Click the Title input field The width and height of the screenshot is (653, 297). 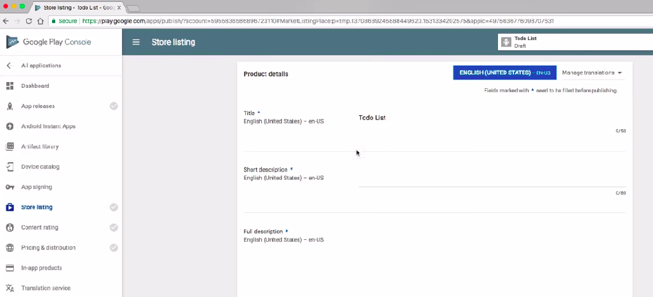pyautogui.click(x=491, y=118)
